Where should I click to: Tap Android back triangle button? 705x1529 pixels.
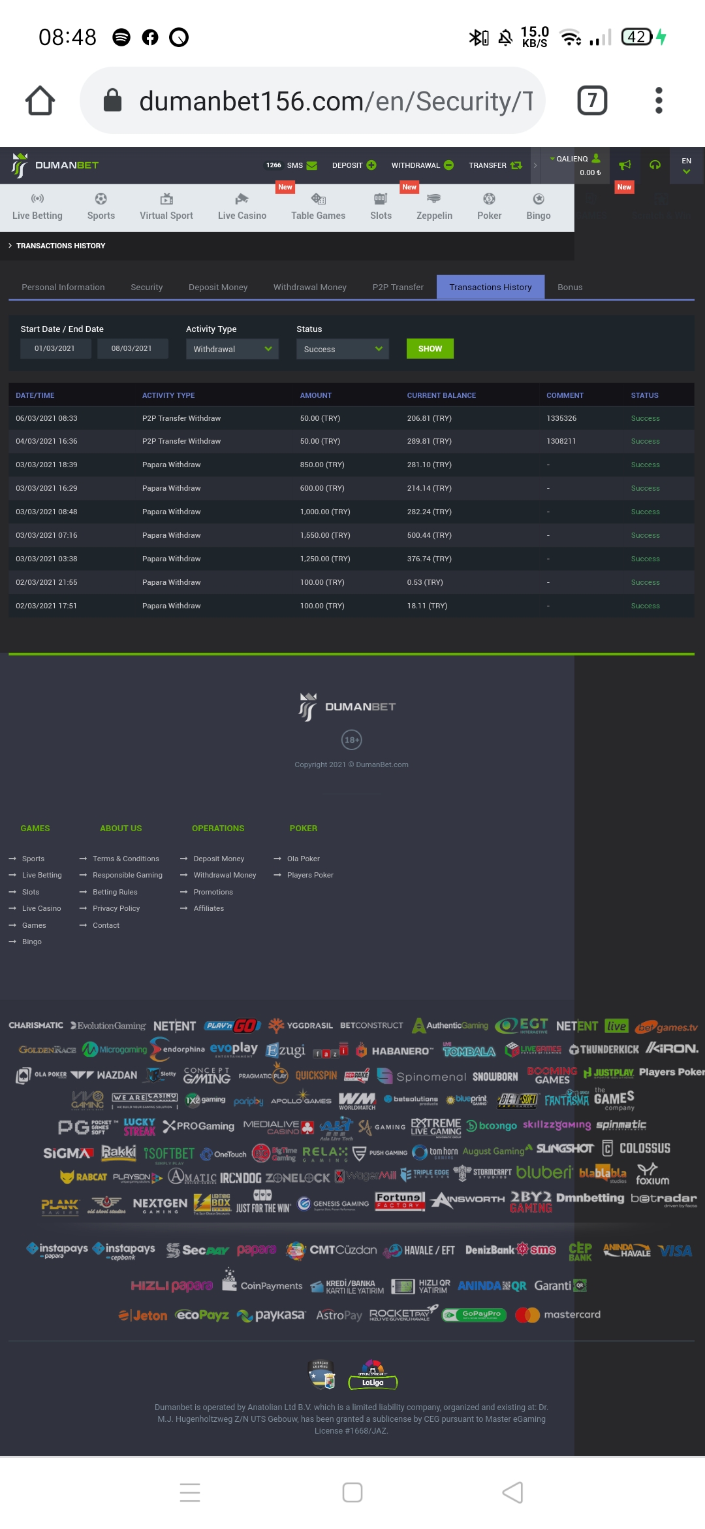tap(513, 1492)
